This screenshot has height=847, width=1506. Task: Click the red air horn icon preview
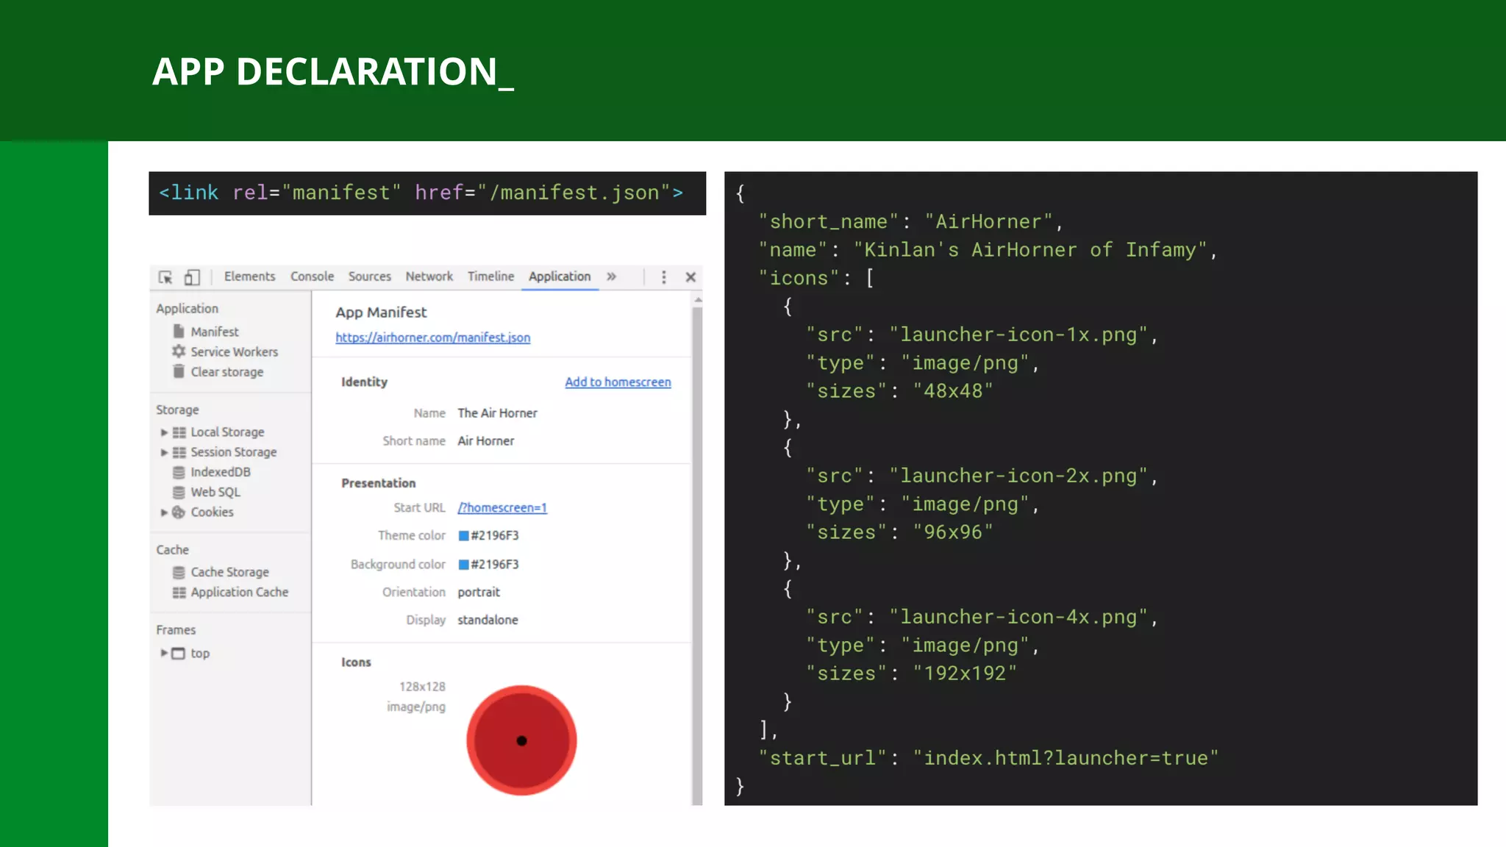click(x=521, y=740)
